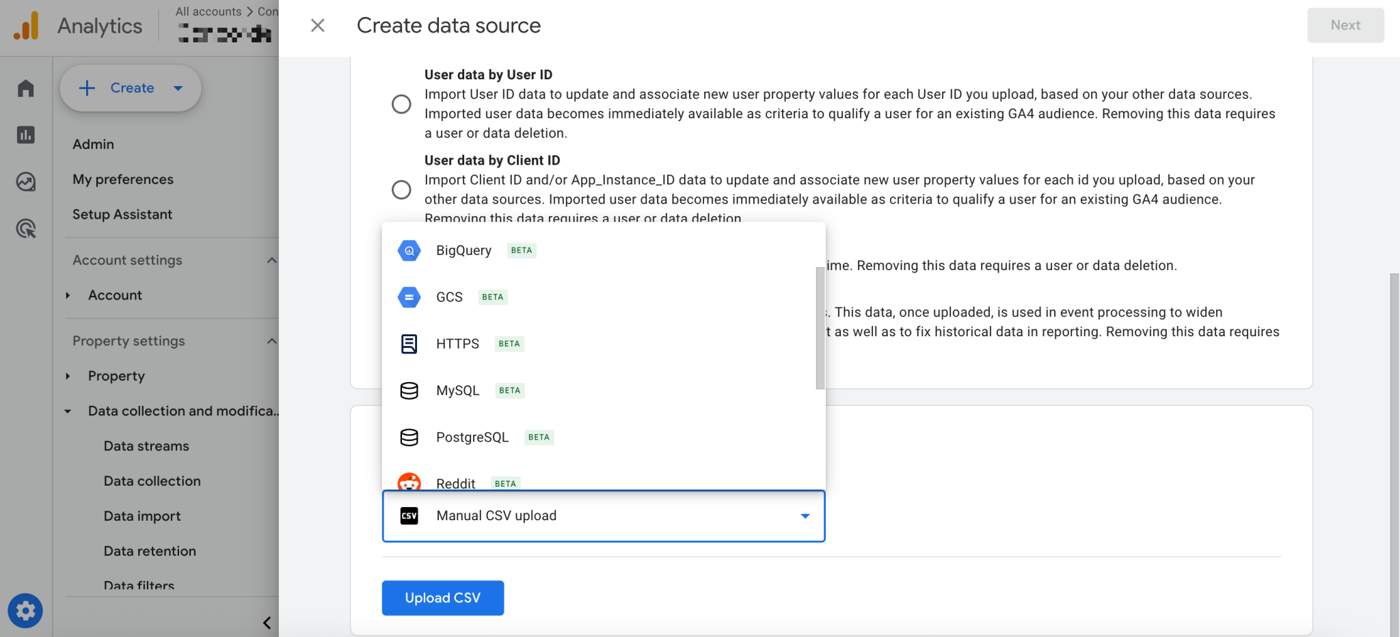1400x637 pixels.
Task: Open Data filters settings
Action: click(139, 586)
